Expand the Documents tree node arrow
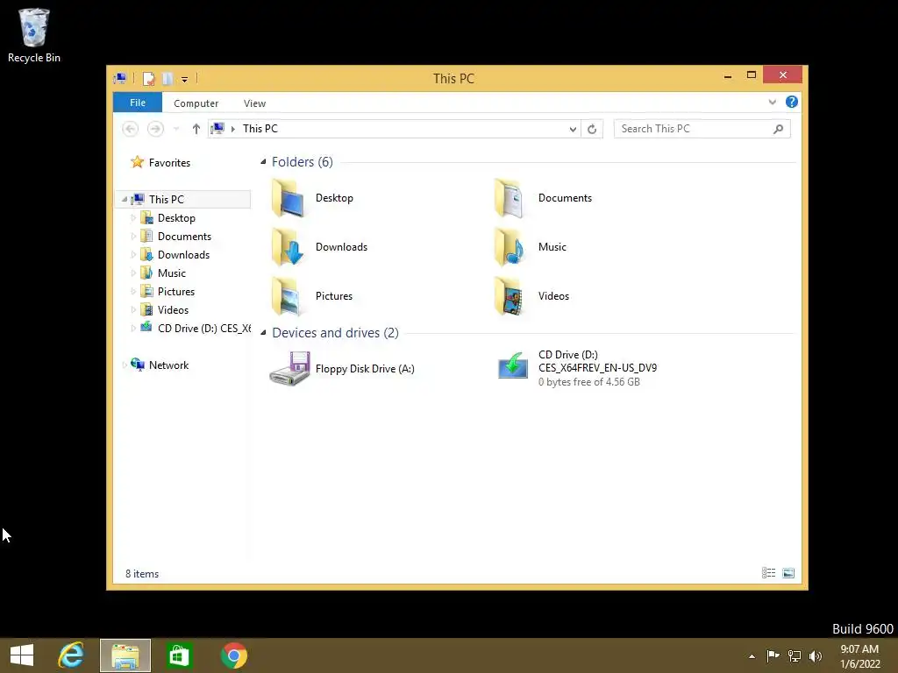Screen dimensions: 898x673 pos(133,237)
